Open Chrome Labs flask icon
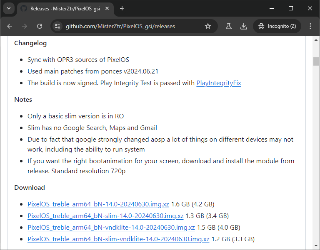The height and width of the screenshot is (250, 320). 229,26
